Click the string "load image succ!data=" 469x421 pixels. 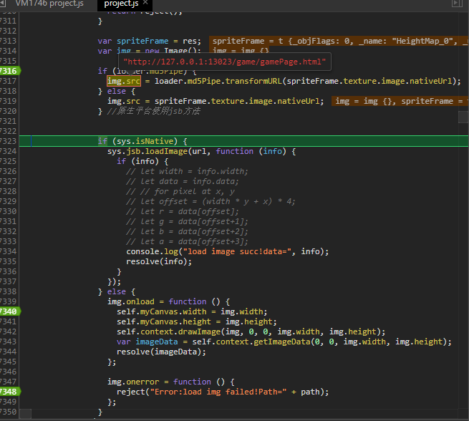tap(238, 251)
